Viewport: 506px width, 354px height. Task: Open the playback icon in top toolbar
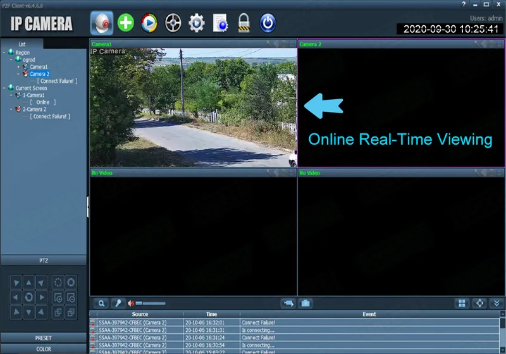pos(149,23)
